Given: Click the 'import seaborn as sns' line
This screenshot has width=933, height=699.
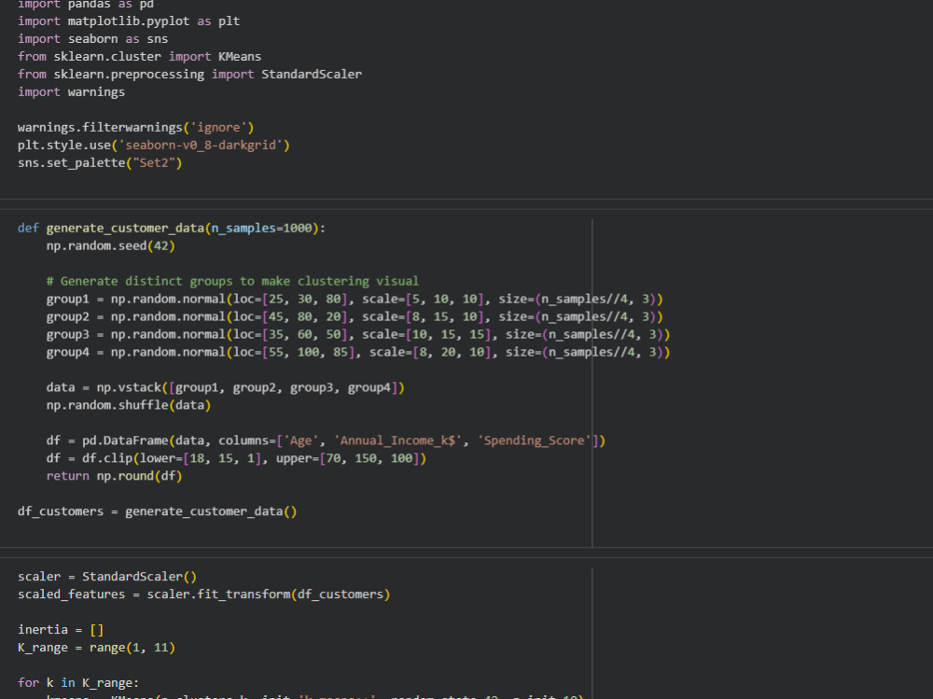Looking at the screenshot, I should click(x=92, y=39).
